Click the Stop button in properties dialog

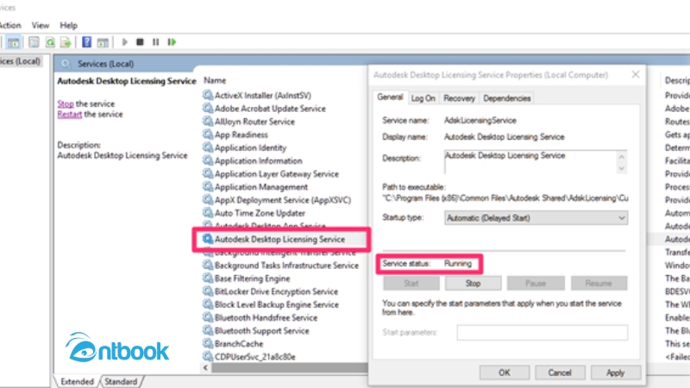(473, 284)
